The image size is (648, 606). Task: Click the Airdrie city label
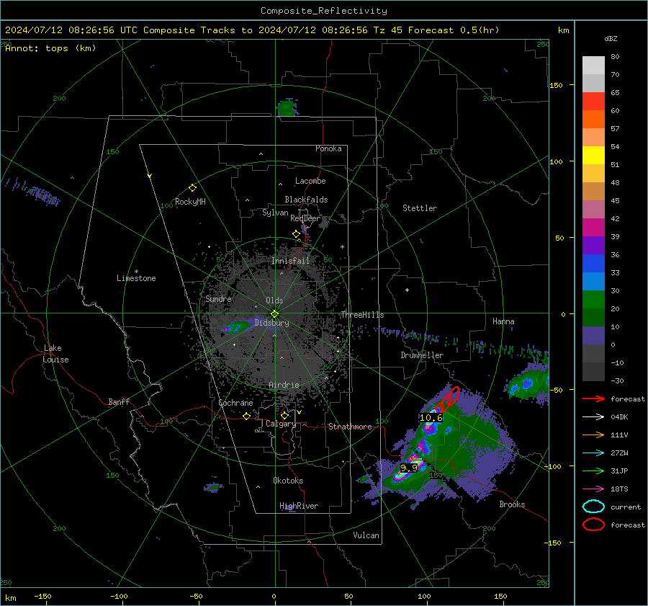[284, 385]
